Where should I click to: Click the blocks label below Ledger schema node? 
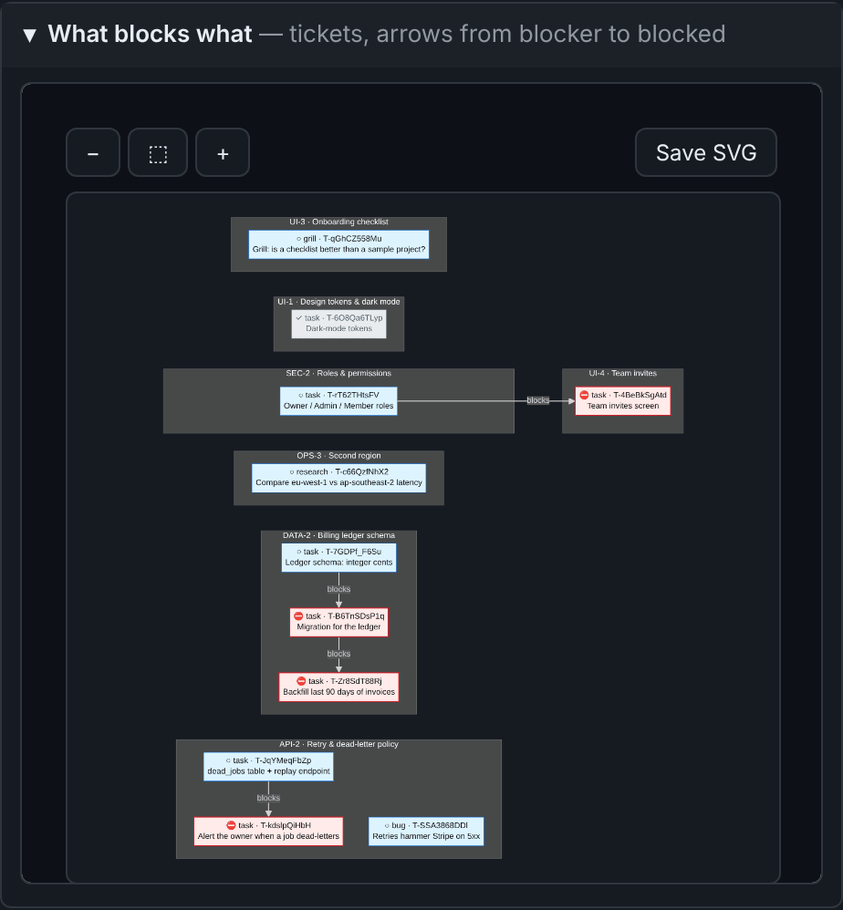pos(339,590)
